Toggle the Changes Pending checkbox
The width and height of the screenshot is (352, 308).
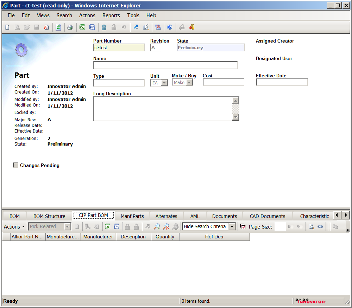coord(15,165)
